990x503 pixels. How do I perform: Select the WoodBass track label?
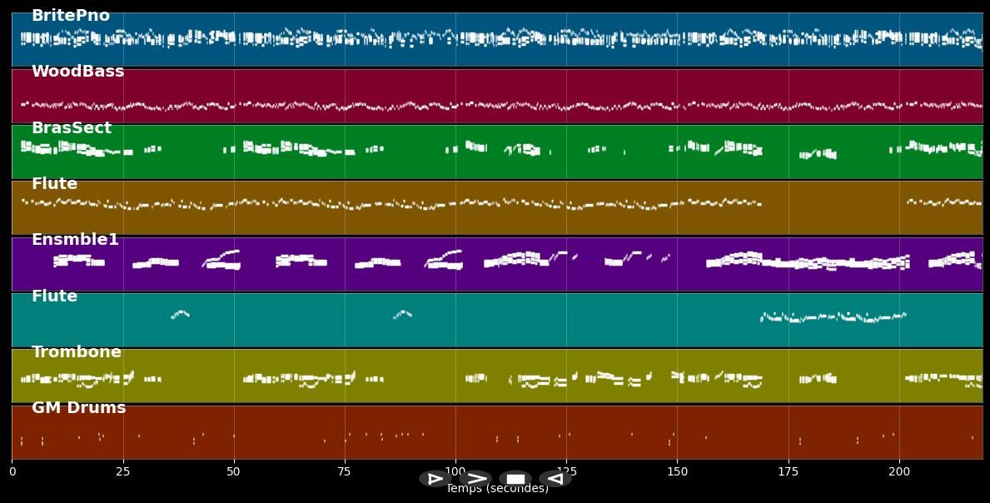[77, 72]
